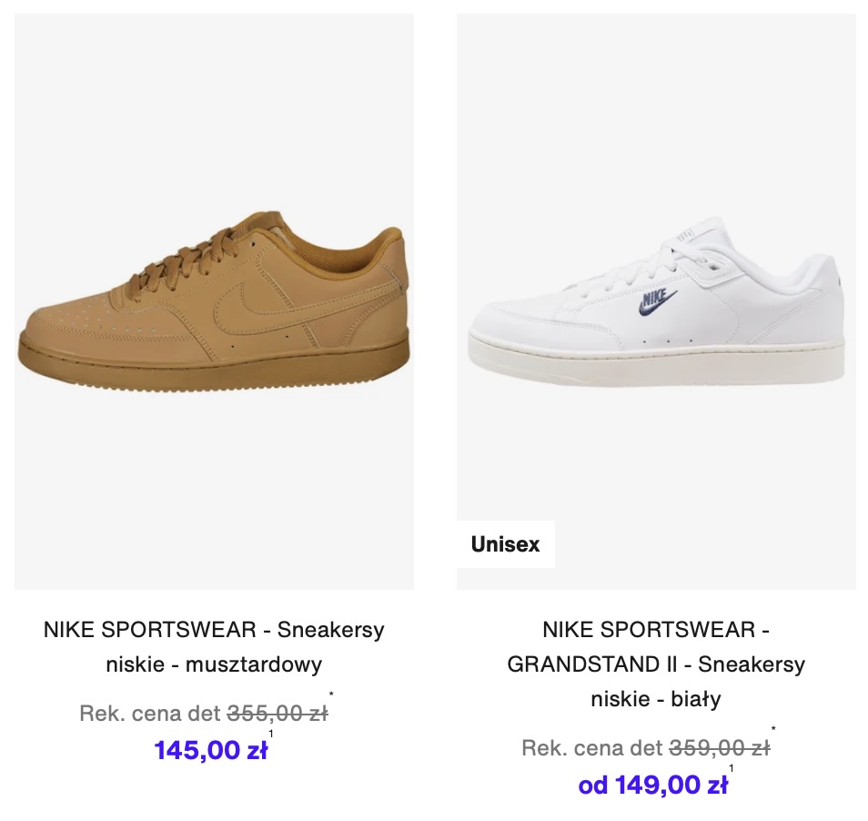Click the crossed-out 359,00 zł recommended price
Viewport: 868px width, 821px height.
pyautogui.click(x=720, y=748)
